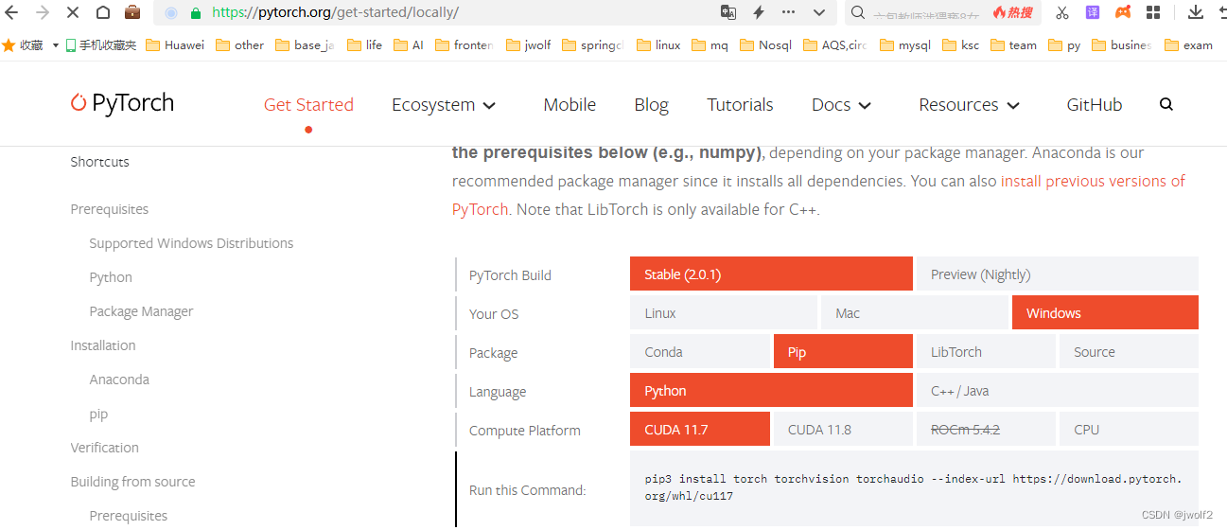Follow the 'install previous versions of PyTorch' link
The image size is (1227, 530).
pos(1093,181)
